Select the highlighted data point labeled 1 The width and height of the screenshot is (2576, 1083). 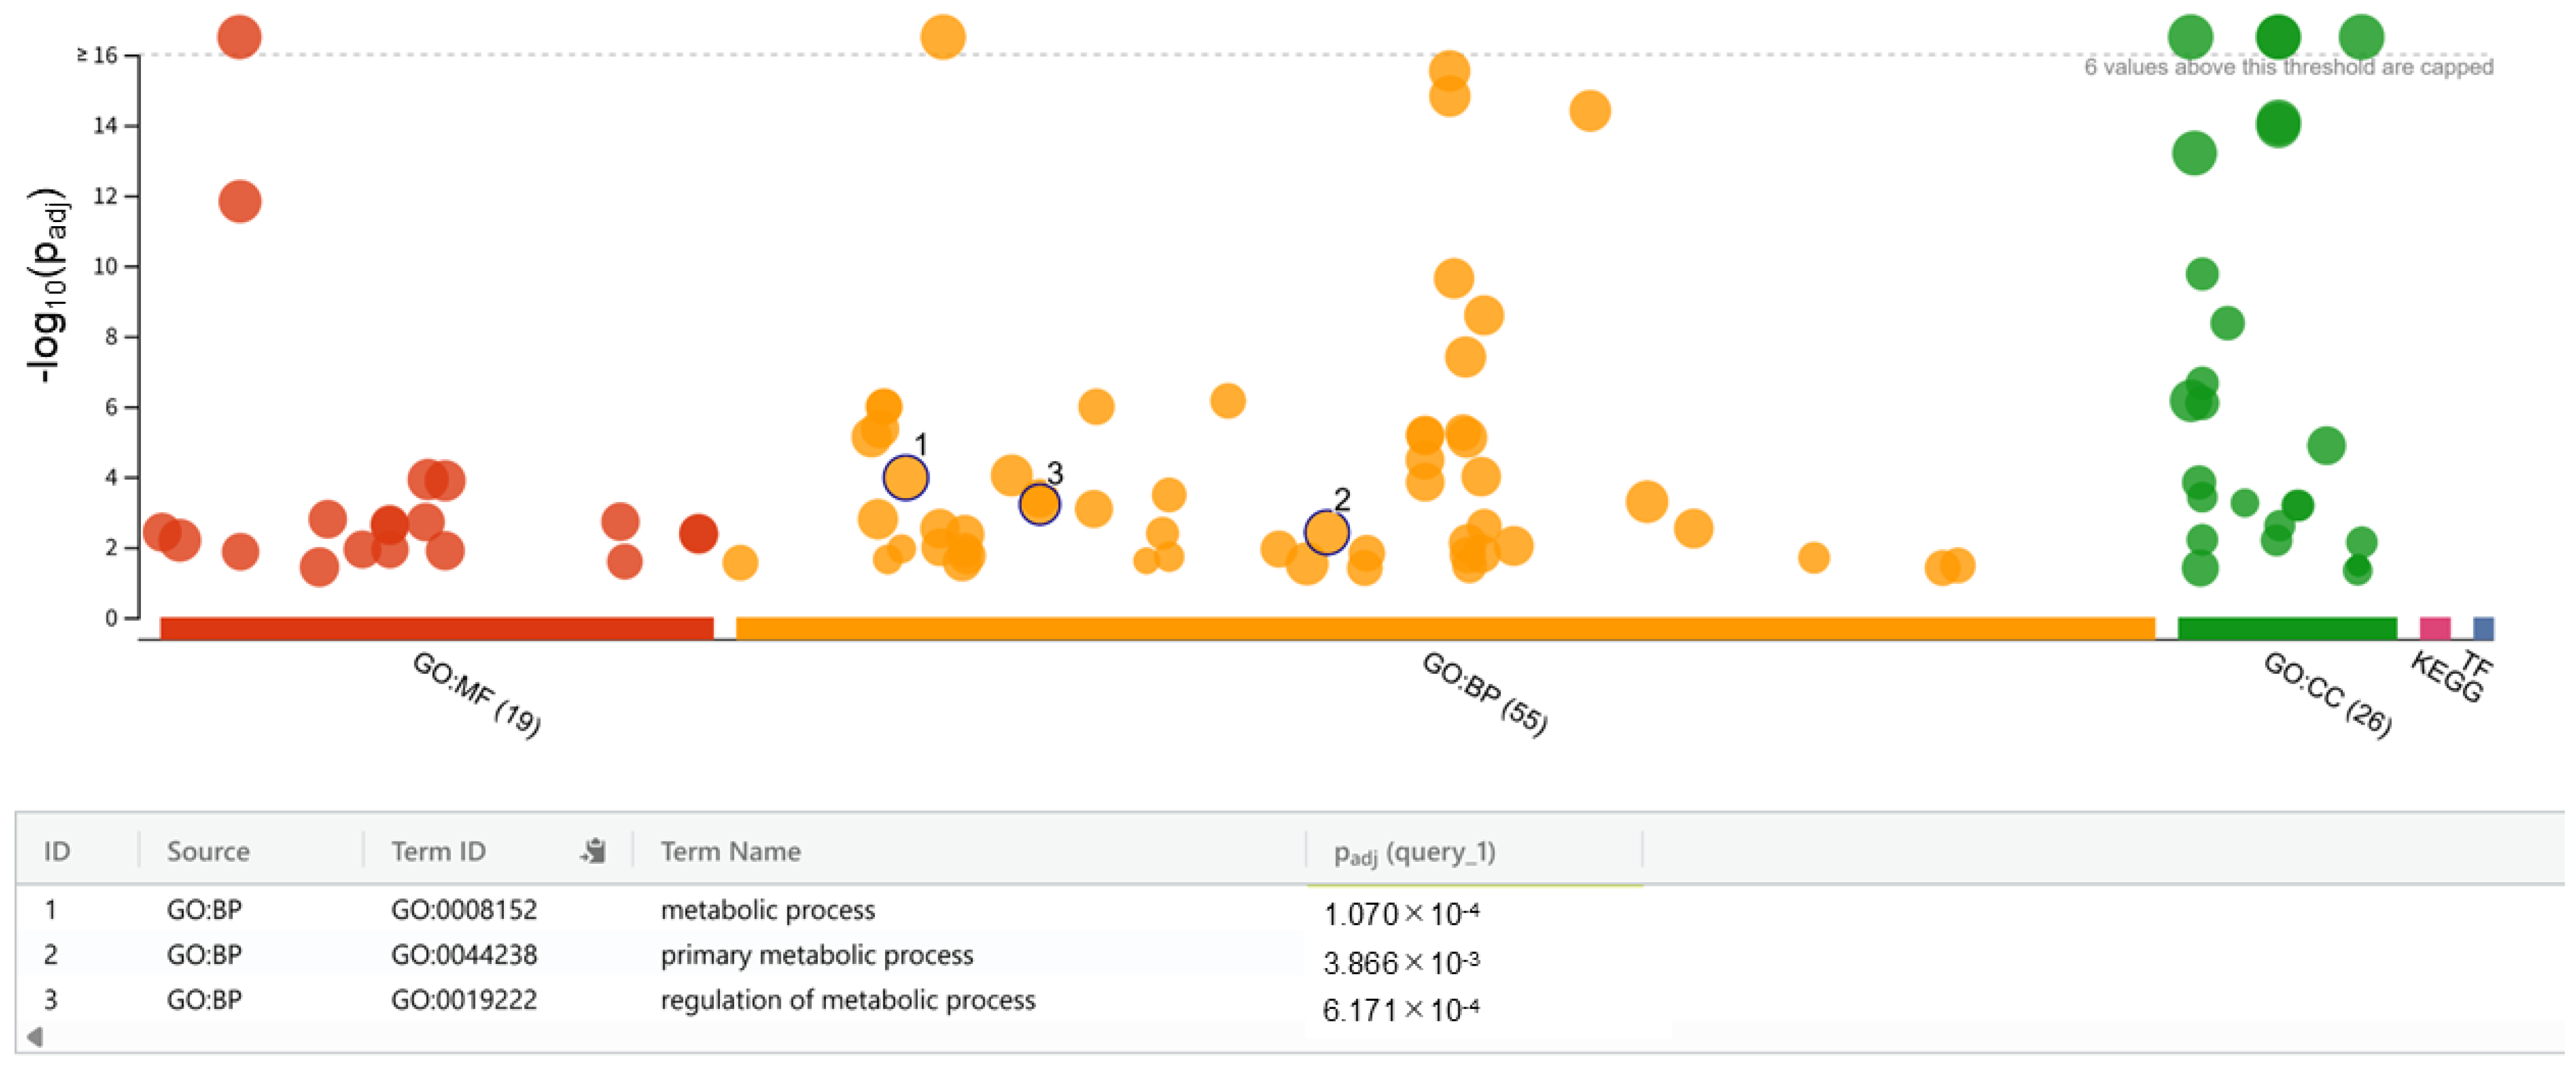[905, 478]
